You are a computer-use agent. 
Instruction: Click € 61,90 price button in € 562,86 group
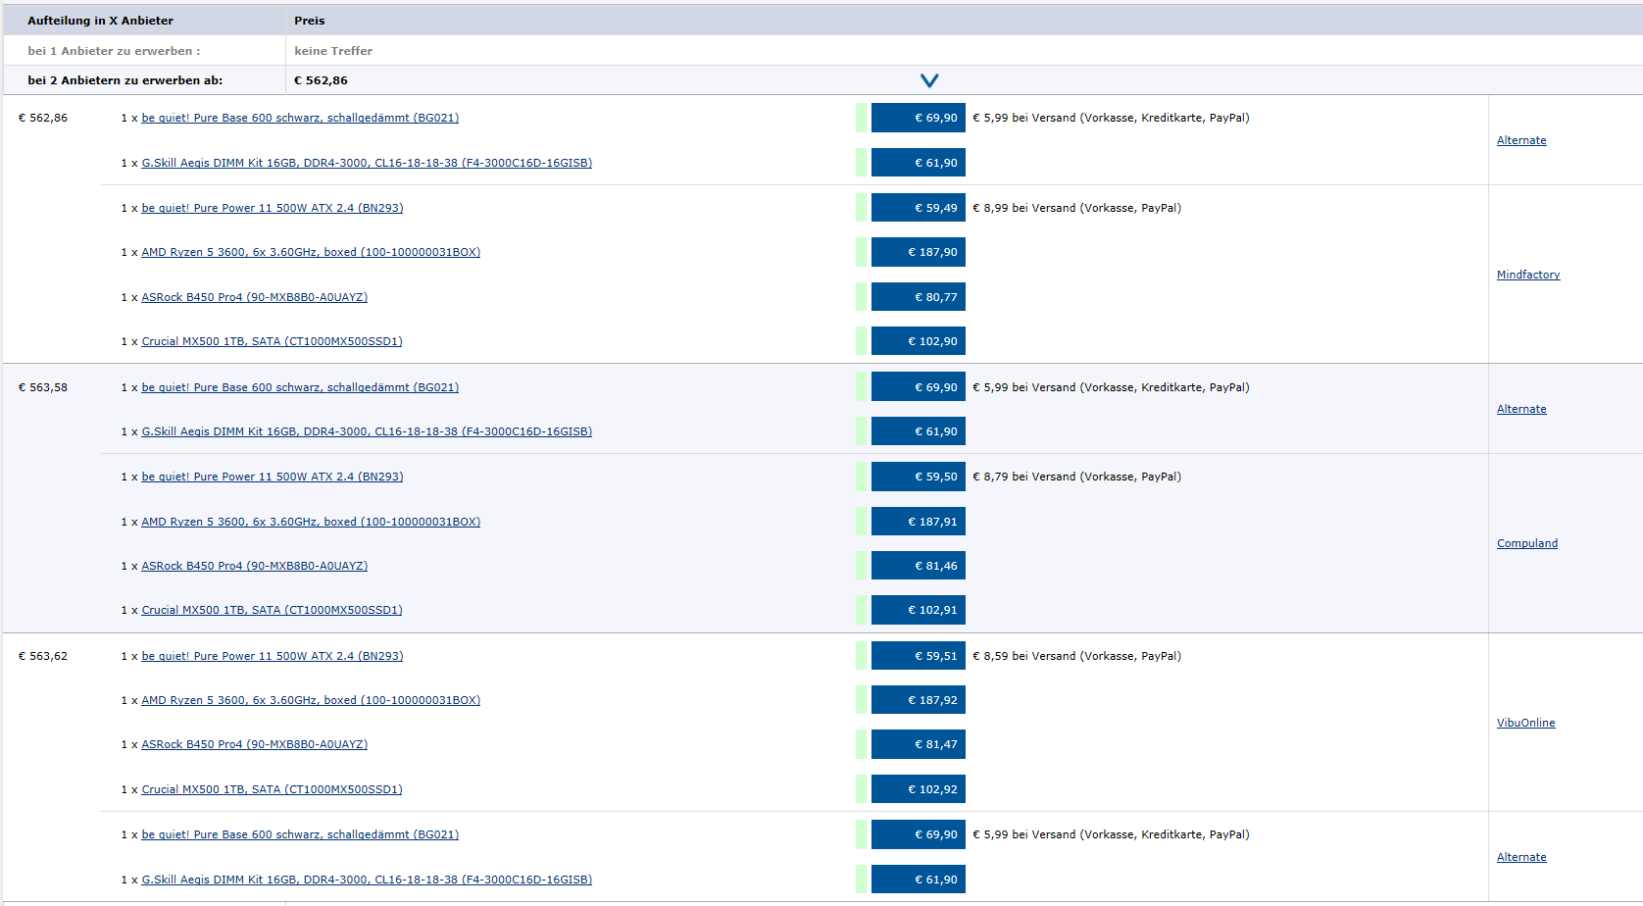click(x=919, y=163)
